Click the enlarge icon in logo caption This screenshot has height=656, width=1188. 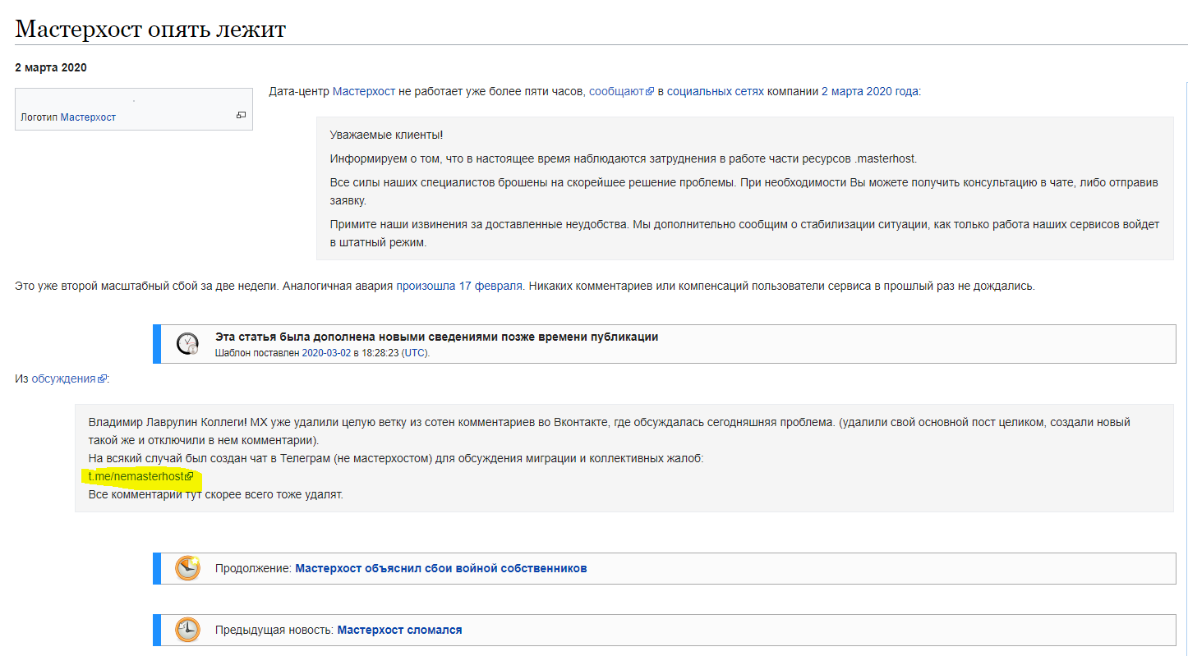241,116
